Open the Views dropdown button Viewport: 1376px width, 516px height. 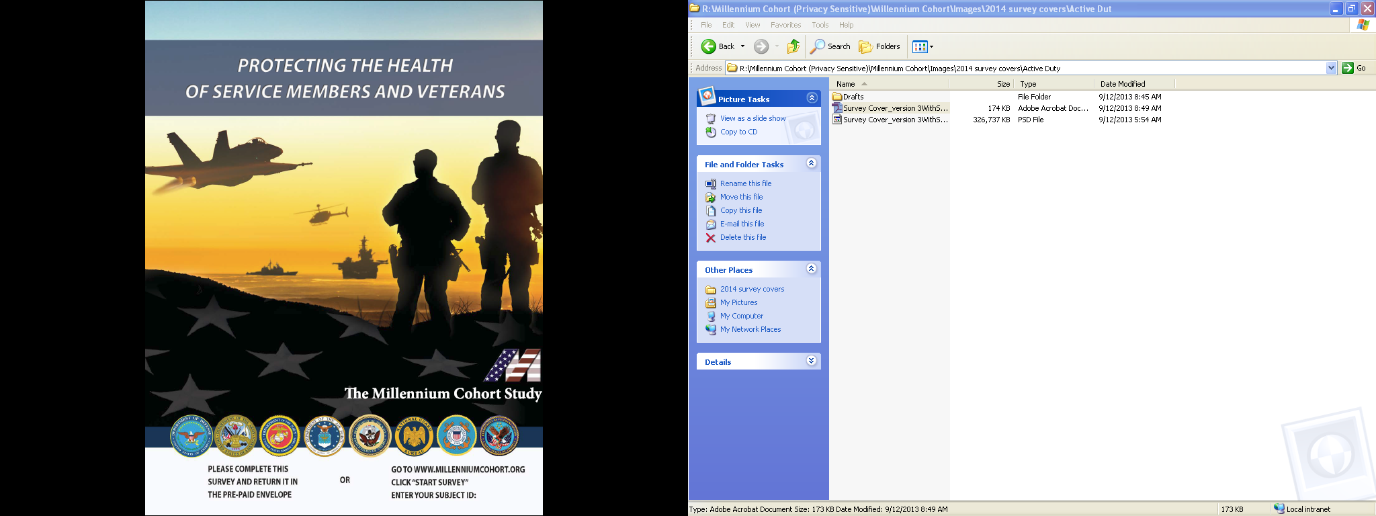[922, 46]
